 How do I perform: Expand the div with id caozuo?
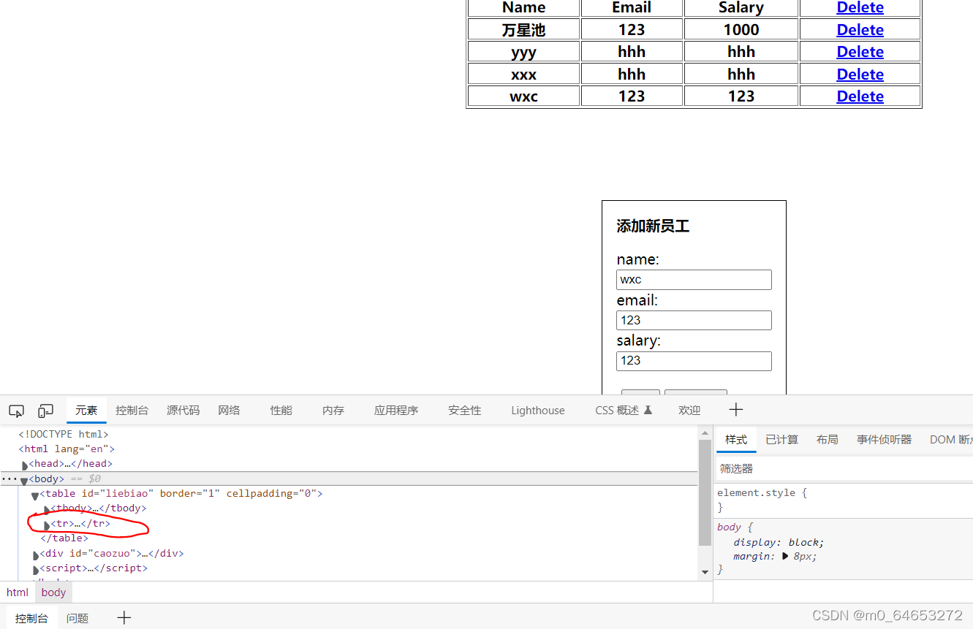click(x=35, y=553)
